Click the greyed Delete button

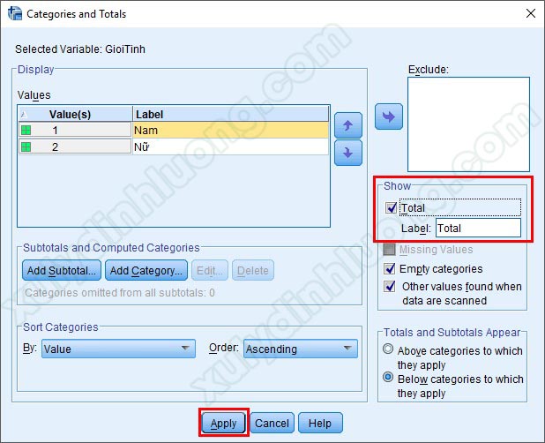[x=253, y=270]
